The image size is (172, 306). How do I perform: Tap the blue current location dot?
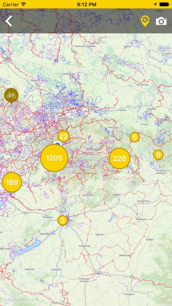[57, 144]
